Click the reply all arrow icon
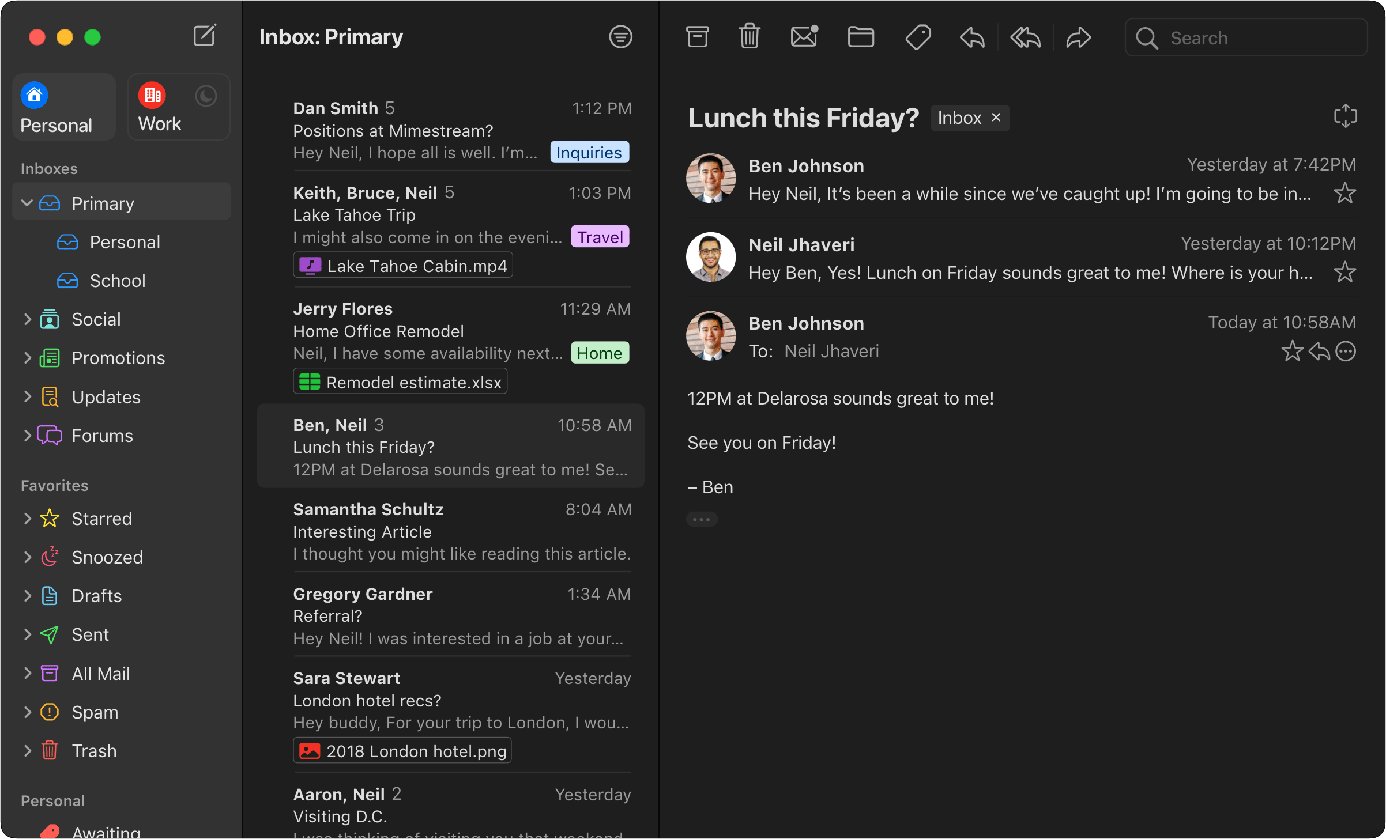 coord(1025,38)
